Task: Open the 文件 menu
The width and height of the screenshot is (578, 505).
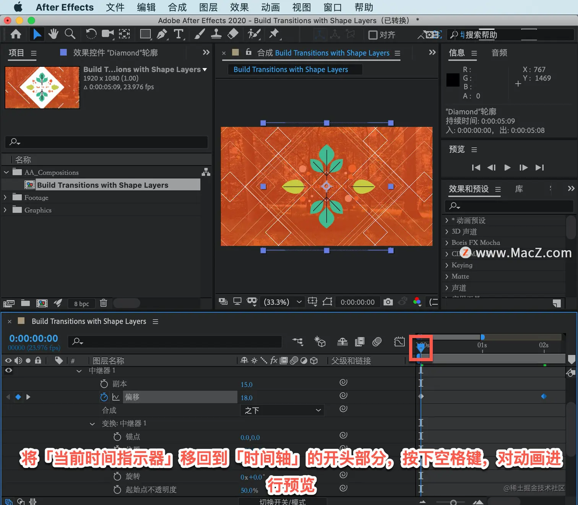Action: pos(115,7)
